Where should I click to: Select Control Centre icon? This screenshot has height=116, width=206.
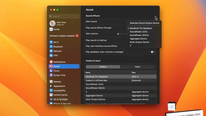(51, 95)
